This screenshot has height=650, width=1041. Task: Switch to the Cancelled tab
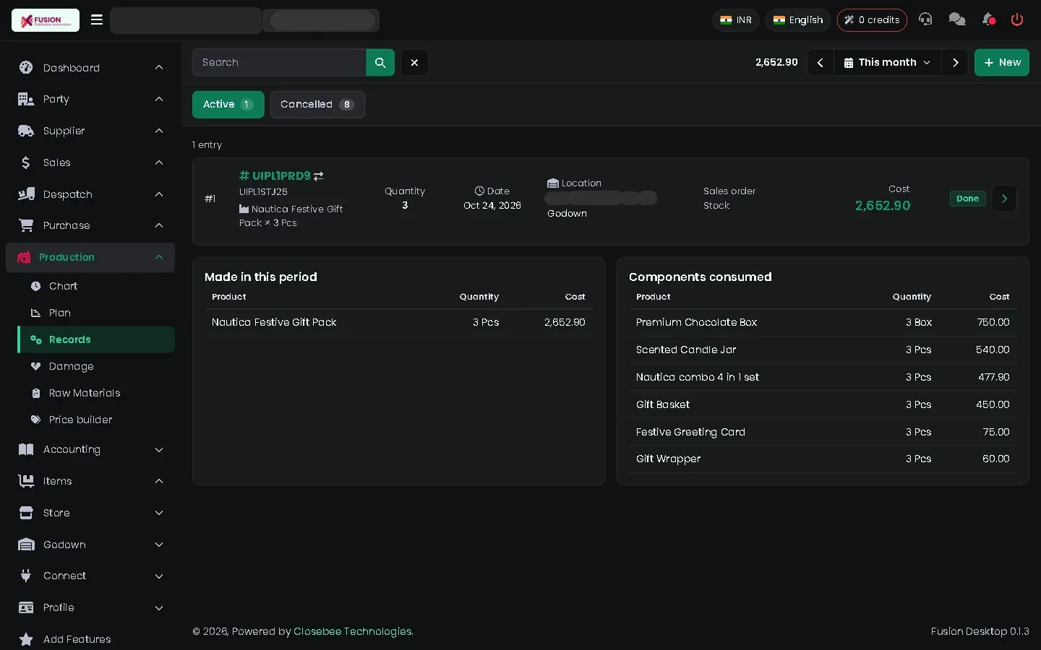[x=317, y=105]
